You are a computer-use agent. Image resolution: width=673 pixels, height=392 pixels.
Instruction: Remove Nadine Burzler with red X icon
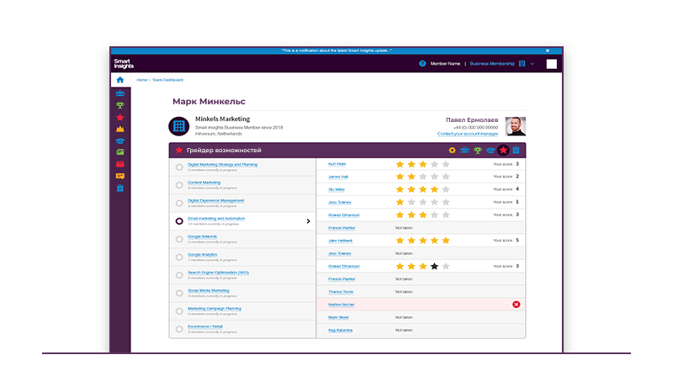pos(516,305)
